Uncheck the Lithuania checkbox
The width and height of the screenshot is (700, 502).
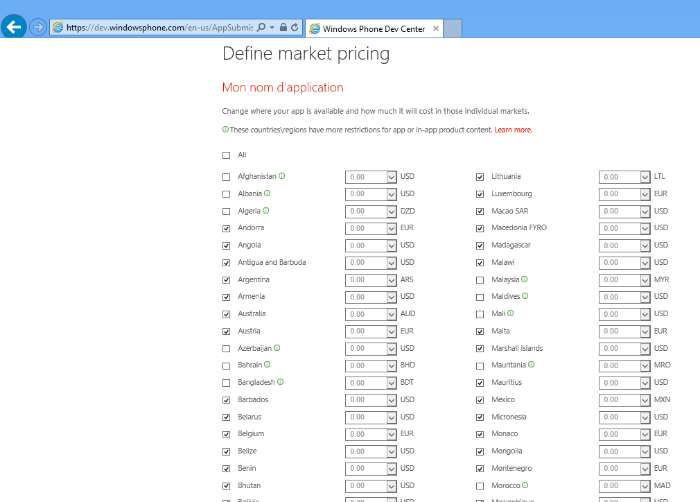tap(480, 177)
